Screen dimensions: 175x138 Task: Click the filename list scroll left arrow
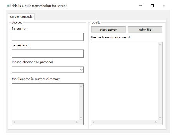tap(15, 122)
